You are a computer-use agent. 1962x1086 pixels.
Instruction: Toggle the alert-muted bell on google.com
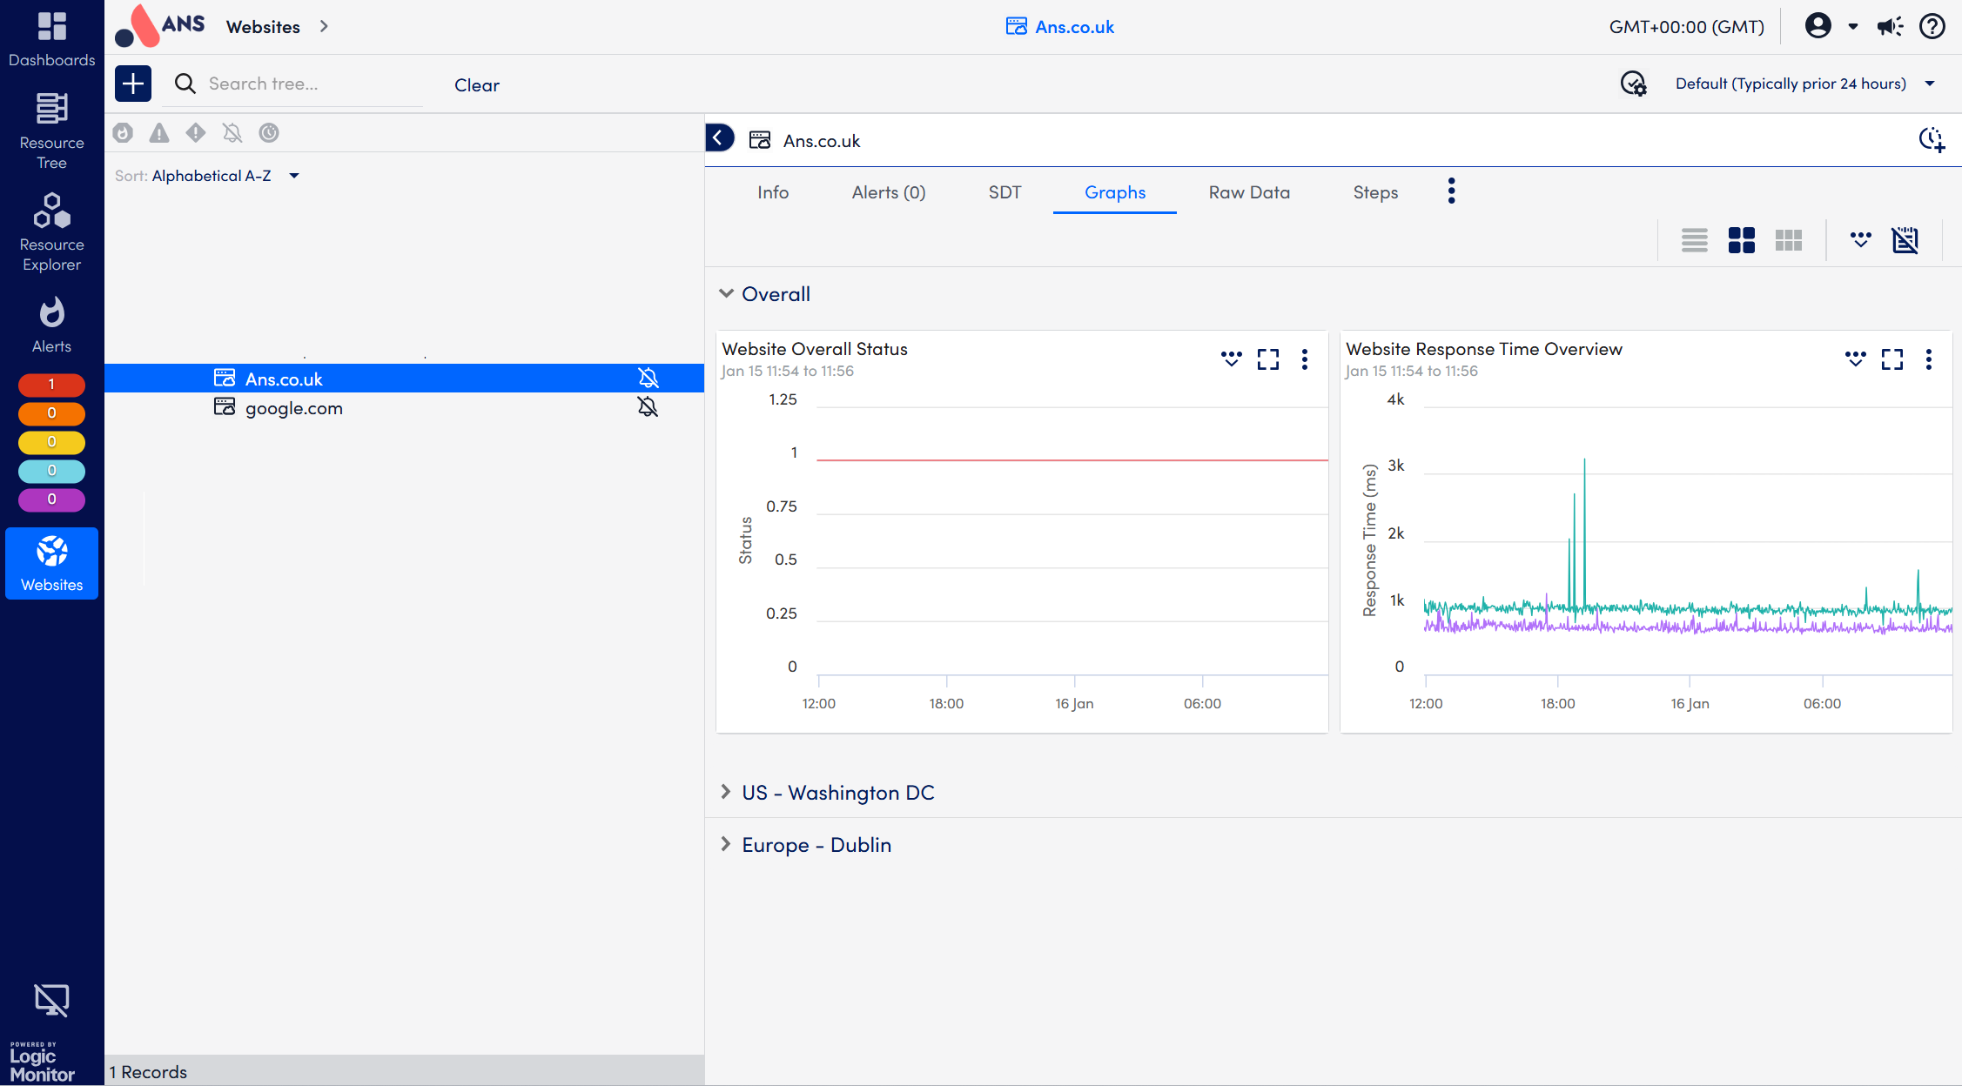tap(647, 407)
